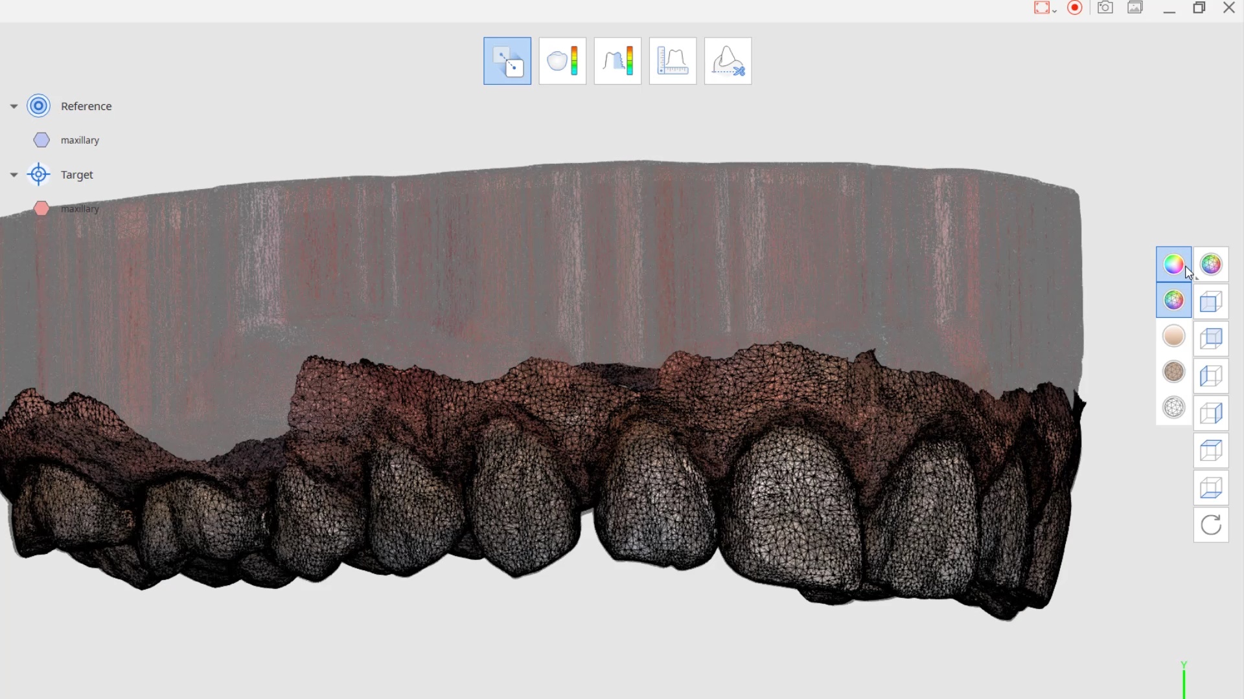
Task: Expand the capture region dropdown arrow
Action: 1055,10
